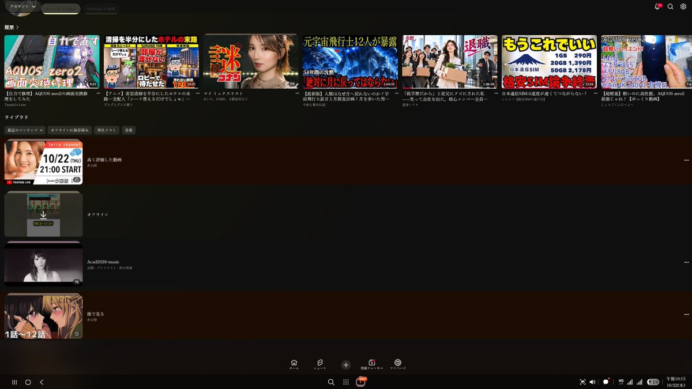692x389 pixels.
Task: Open the taskbar volume speaker icon
Action: tap(593, 382)
